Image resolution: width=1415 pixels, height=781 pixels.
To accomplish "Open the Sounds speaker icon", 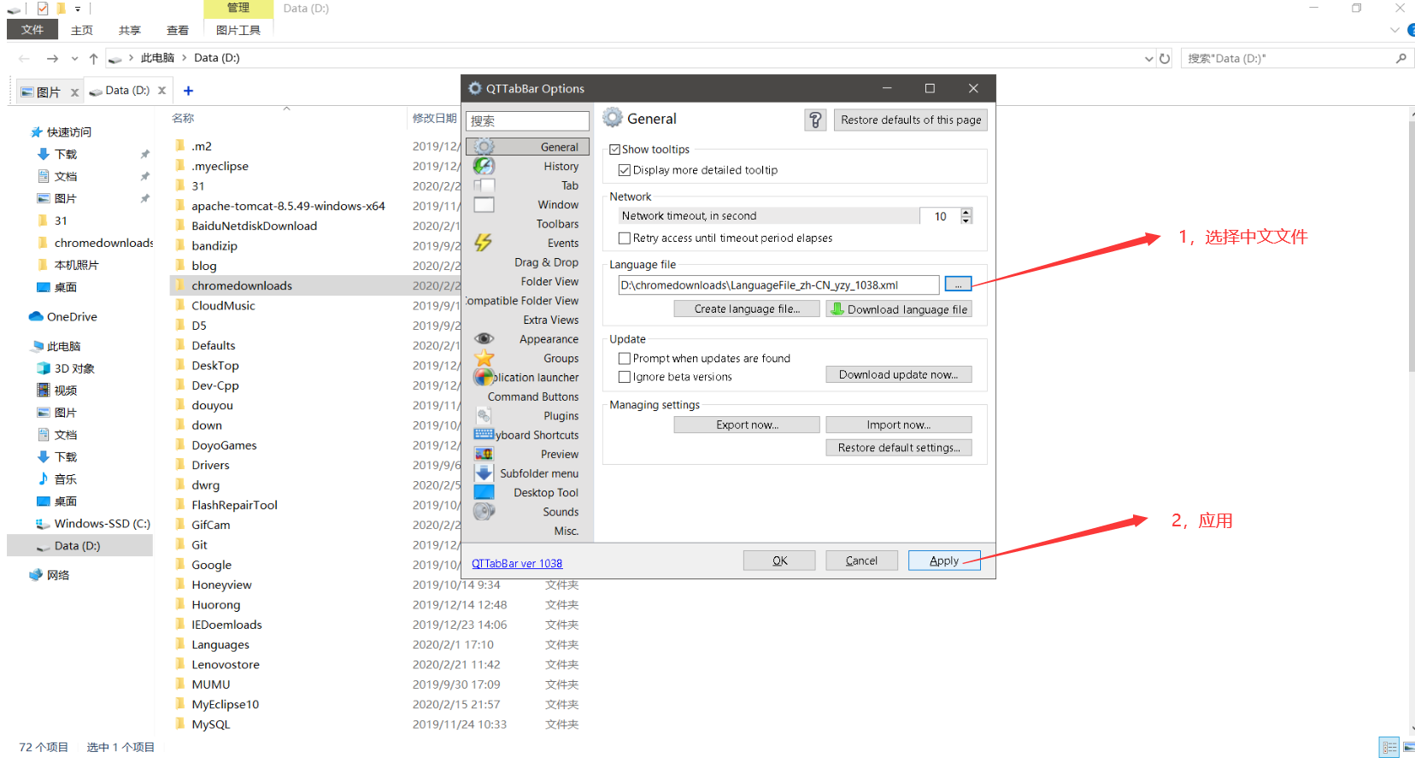I will [484, 511].
